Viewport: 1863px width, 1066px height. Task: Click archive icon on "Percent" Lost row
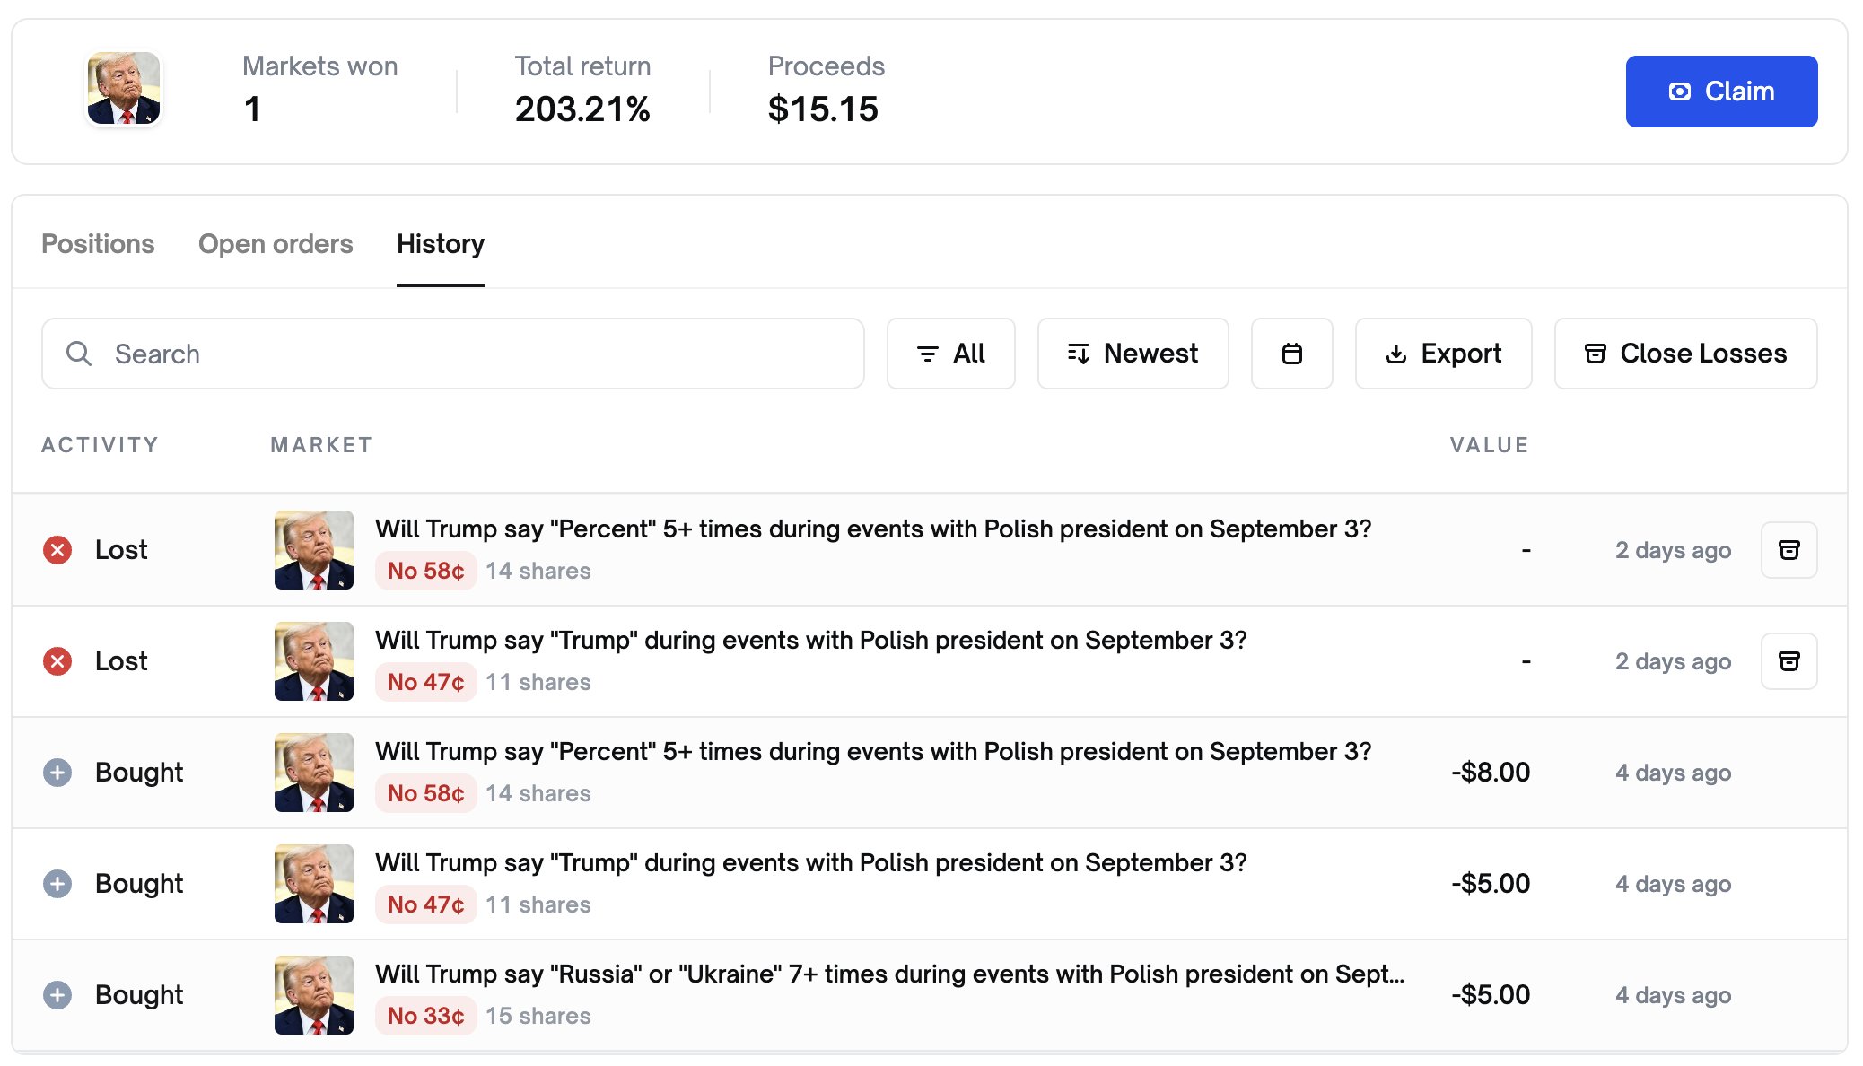1789,550
